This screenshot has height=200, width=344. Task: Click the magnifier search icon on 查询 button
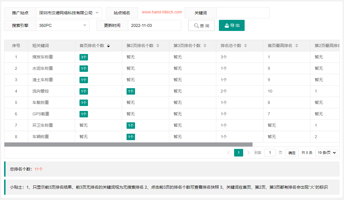[195, 25]
